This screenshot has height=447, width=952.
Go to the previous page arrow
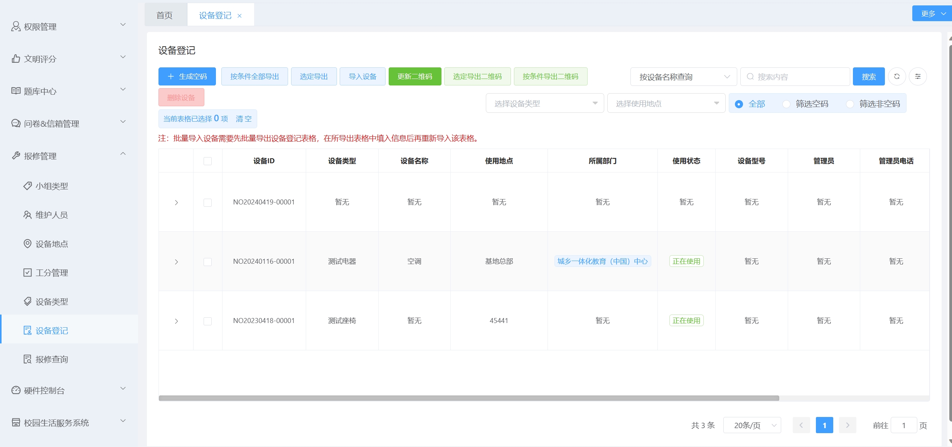click(x=801, y=425)
